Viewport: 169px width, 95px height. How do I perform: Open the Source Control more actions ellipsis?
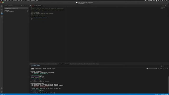(27, 6)
